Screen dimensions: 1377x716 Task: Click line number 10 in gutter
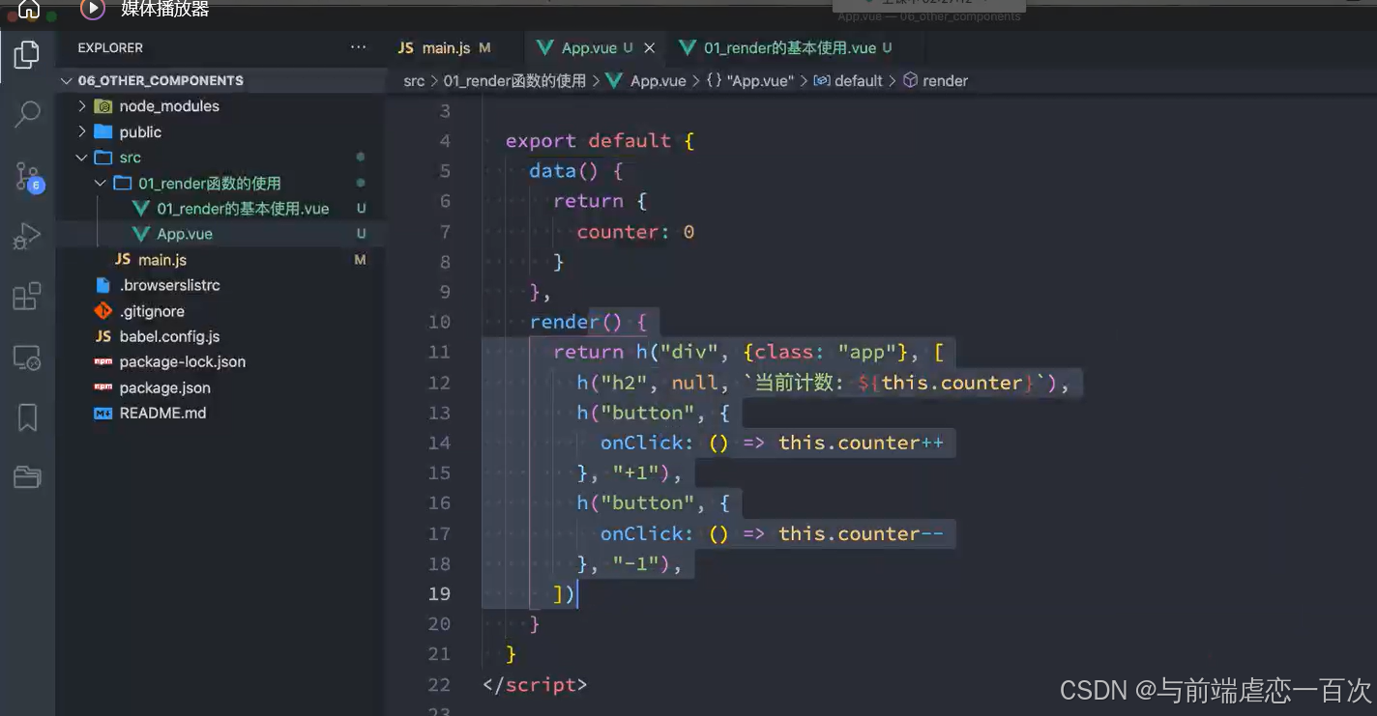pos(439,322)
